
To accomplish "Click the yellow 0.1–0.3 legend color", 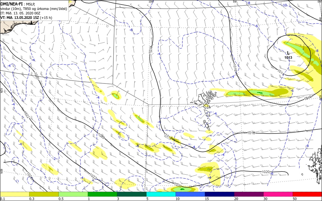I will pyautogui.click(x=15, y=194).
